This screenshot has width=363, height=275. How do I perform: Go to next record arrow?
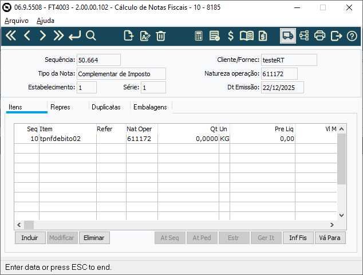click(42, 36)
